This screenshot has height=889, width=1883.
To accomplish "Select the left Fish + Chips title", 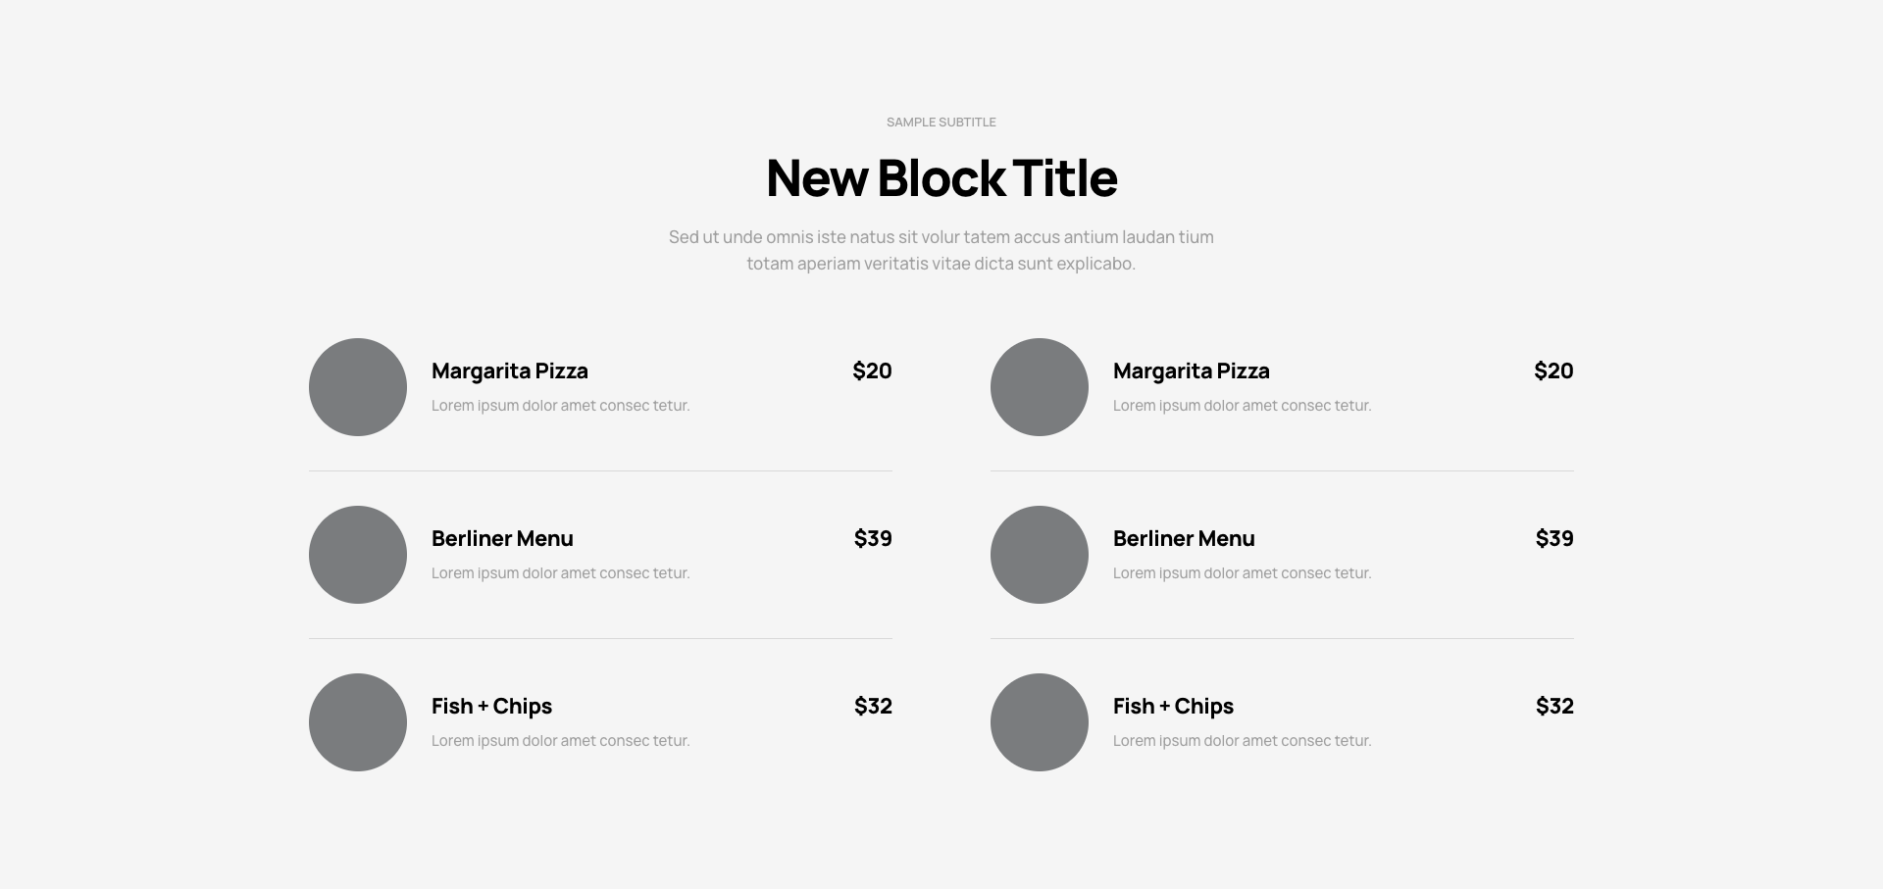I will pyautogui.click(x=491, y=707).
